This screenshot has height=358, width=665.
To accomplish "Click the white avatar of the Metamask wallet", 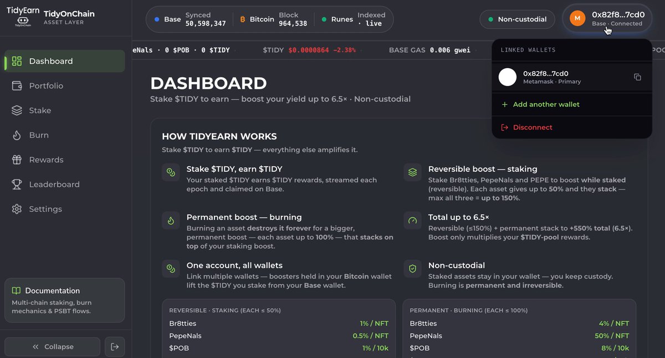I will coord(508,77).
